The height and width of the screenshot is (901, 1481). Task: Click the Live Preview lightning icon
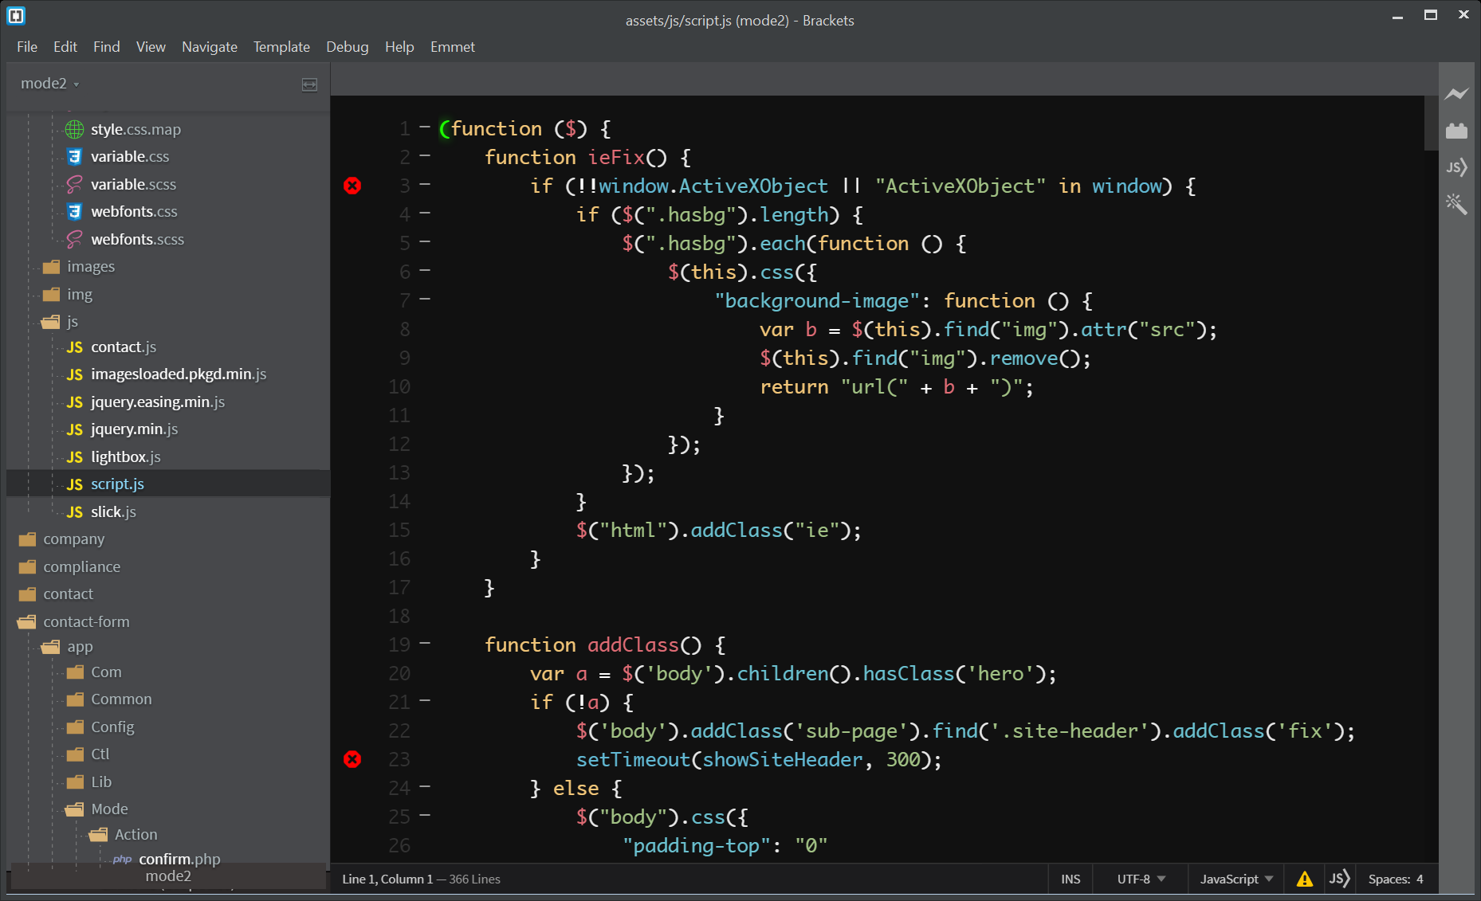coord(1456,94)
